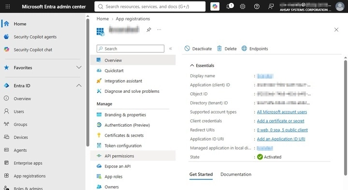Go to Users in the sidebar
The image size is (348, 190).
coord(19,111)
